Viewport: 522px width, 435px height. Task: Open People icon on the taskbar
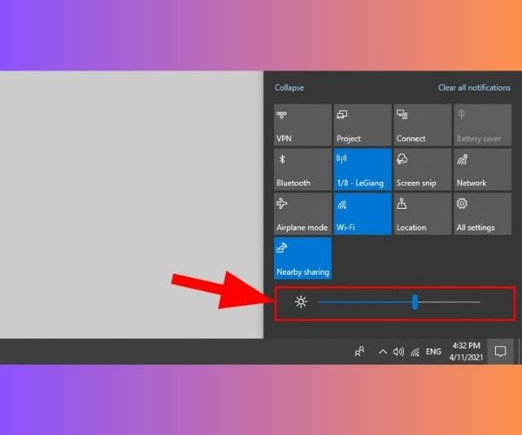pos(359,351)
